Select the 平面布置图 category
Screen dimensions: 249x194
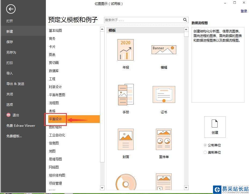[x=57, y=95]
